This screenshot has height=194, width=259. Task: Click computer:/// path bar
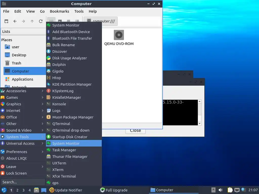[x=101, y=21]
